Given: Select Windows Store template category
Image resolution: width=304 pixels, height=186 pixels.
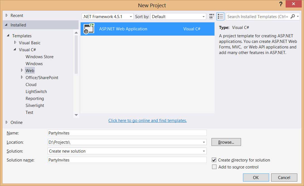Looking at the screenshot, I should [x=40, y=57].
